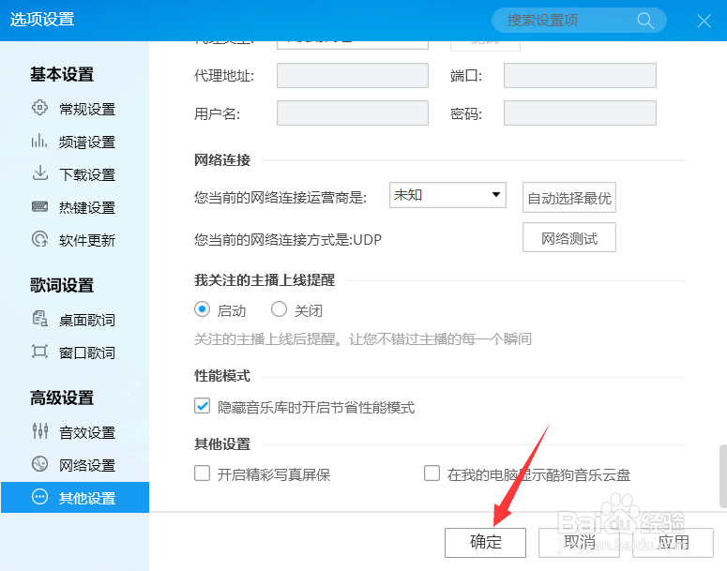This screenshot has width=727, height=571.
Task: Go to 网络设置 page
Action: pos(87,465)
